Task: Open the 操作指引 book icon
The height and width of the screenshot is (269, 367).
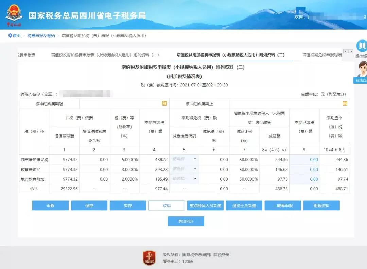Action: [362, 46]
